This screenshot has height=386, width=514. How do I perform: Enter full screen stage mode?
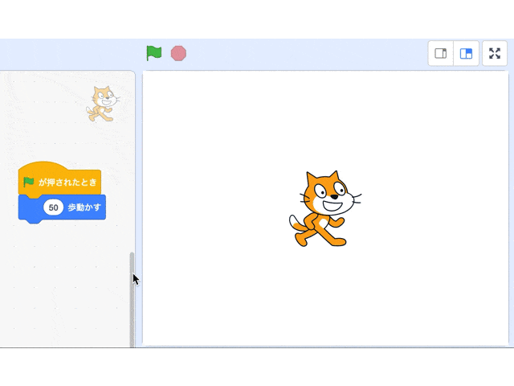[x=495, y=53]
